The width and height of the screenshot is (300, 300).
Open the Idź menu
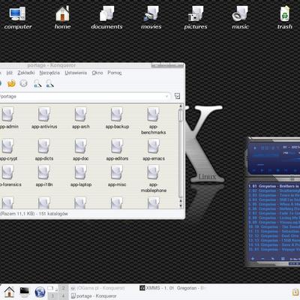pyautogui.click(x=9, y=73)
